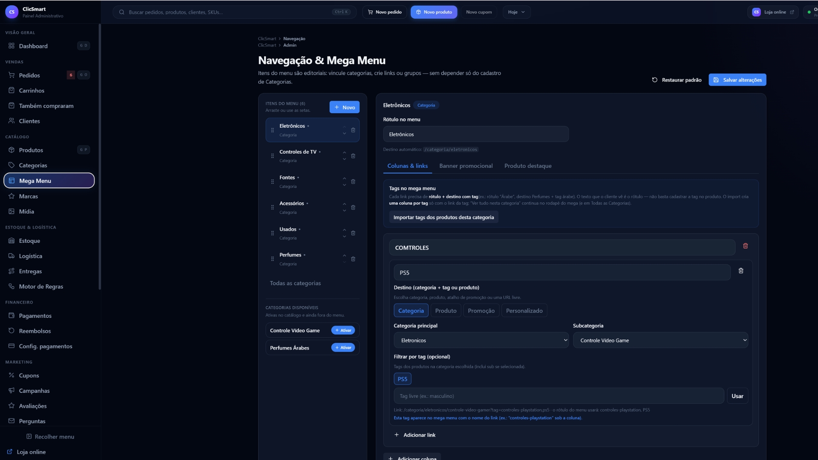Select Promoção destination type
The height and width of the screenshot is (460, 818).
click(481, 310)
